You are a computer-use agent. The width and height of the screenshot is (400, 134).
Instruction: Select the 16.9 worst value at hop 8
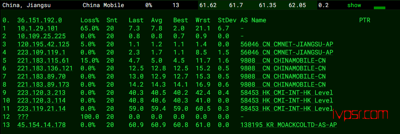(203, 84)
